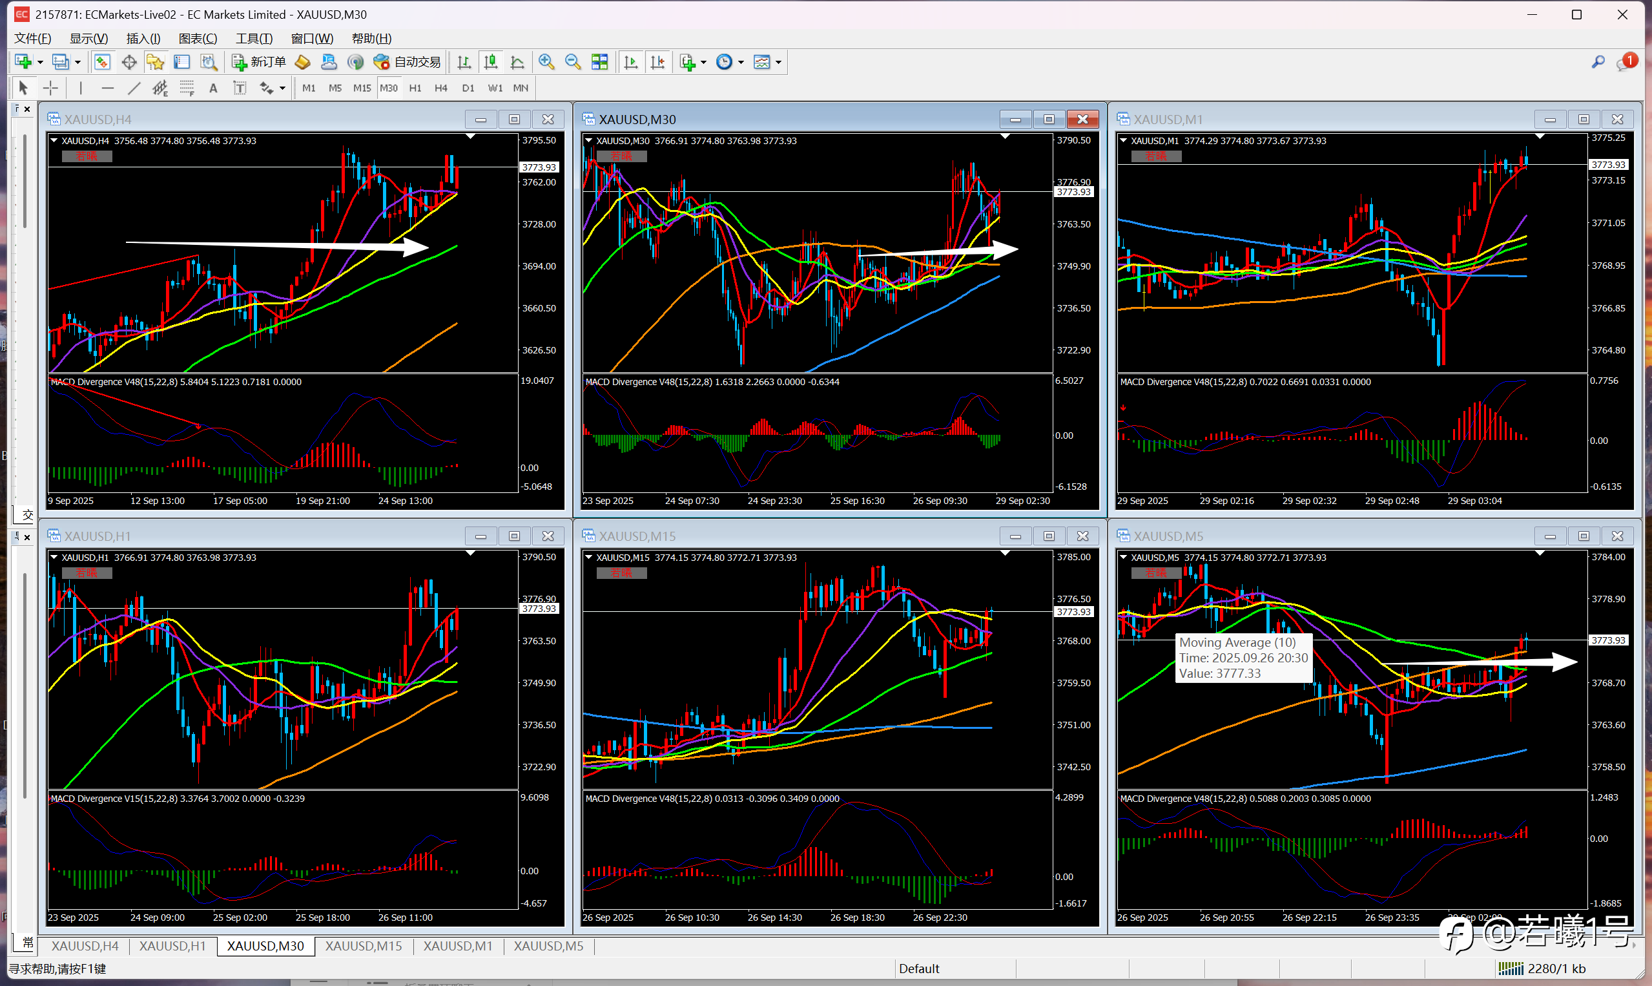Expand the new chart dropdown arrow
This screenshot has height=986, width=1652.
41,63
